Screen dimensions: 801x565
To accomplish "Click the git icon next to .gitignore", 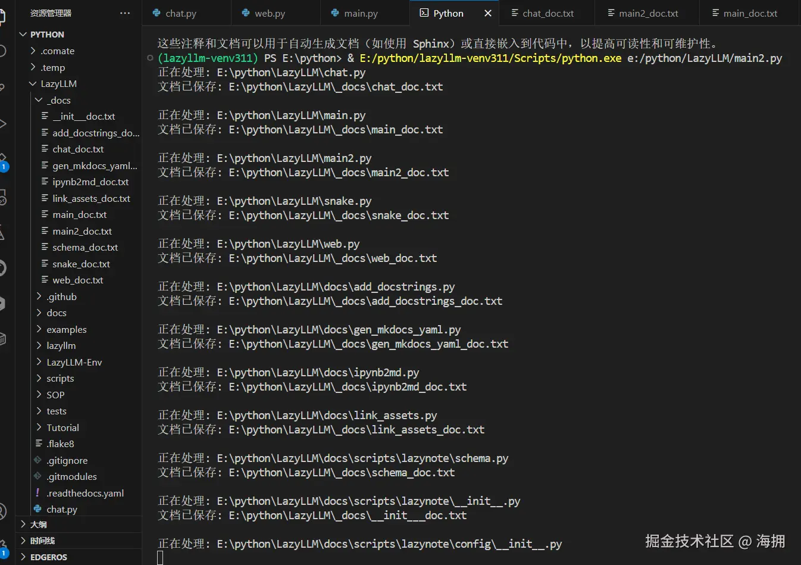I will pos(38,460).
